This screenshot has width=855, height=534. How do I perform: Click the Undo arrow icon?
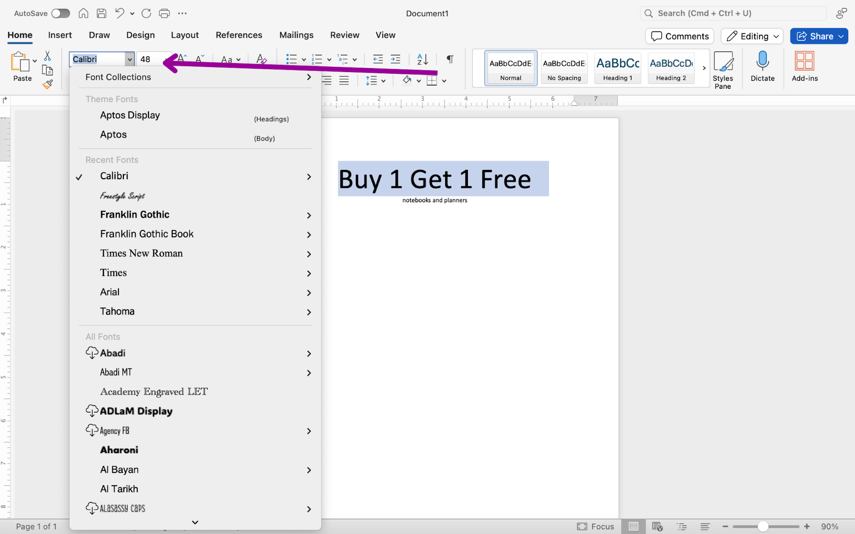click(120, 13)
